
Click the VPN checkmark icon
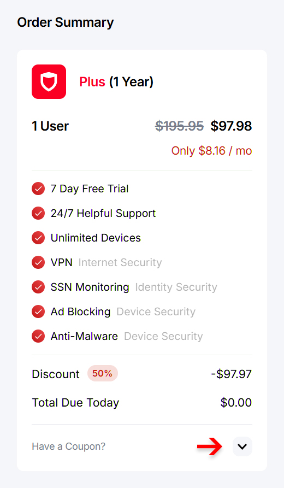(x=38, y=262)
